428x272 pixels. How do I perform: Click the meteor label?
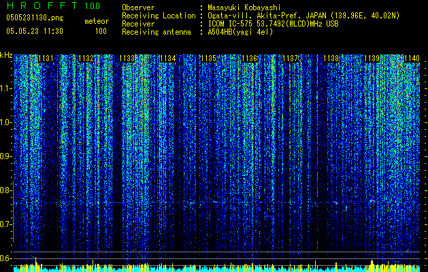(x=97, y=21)
